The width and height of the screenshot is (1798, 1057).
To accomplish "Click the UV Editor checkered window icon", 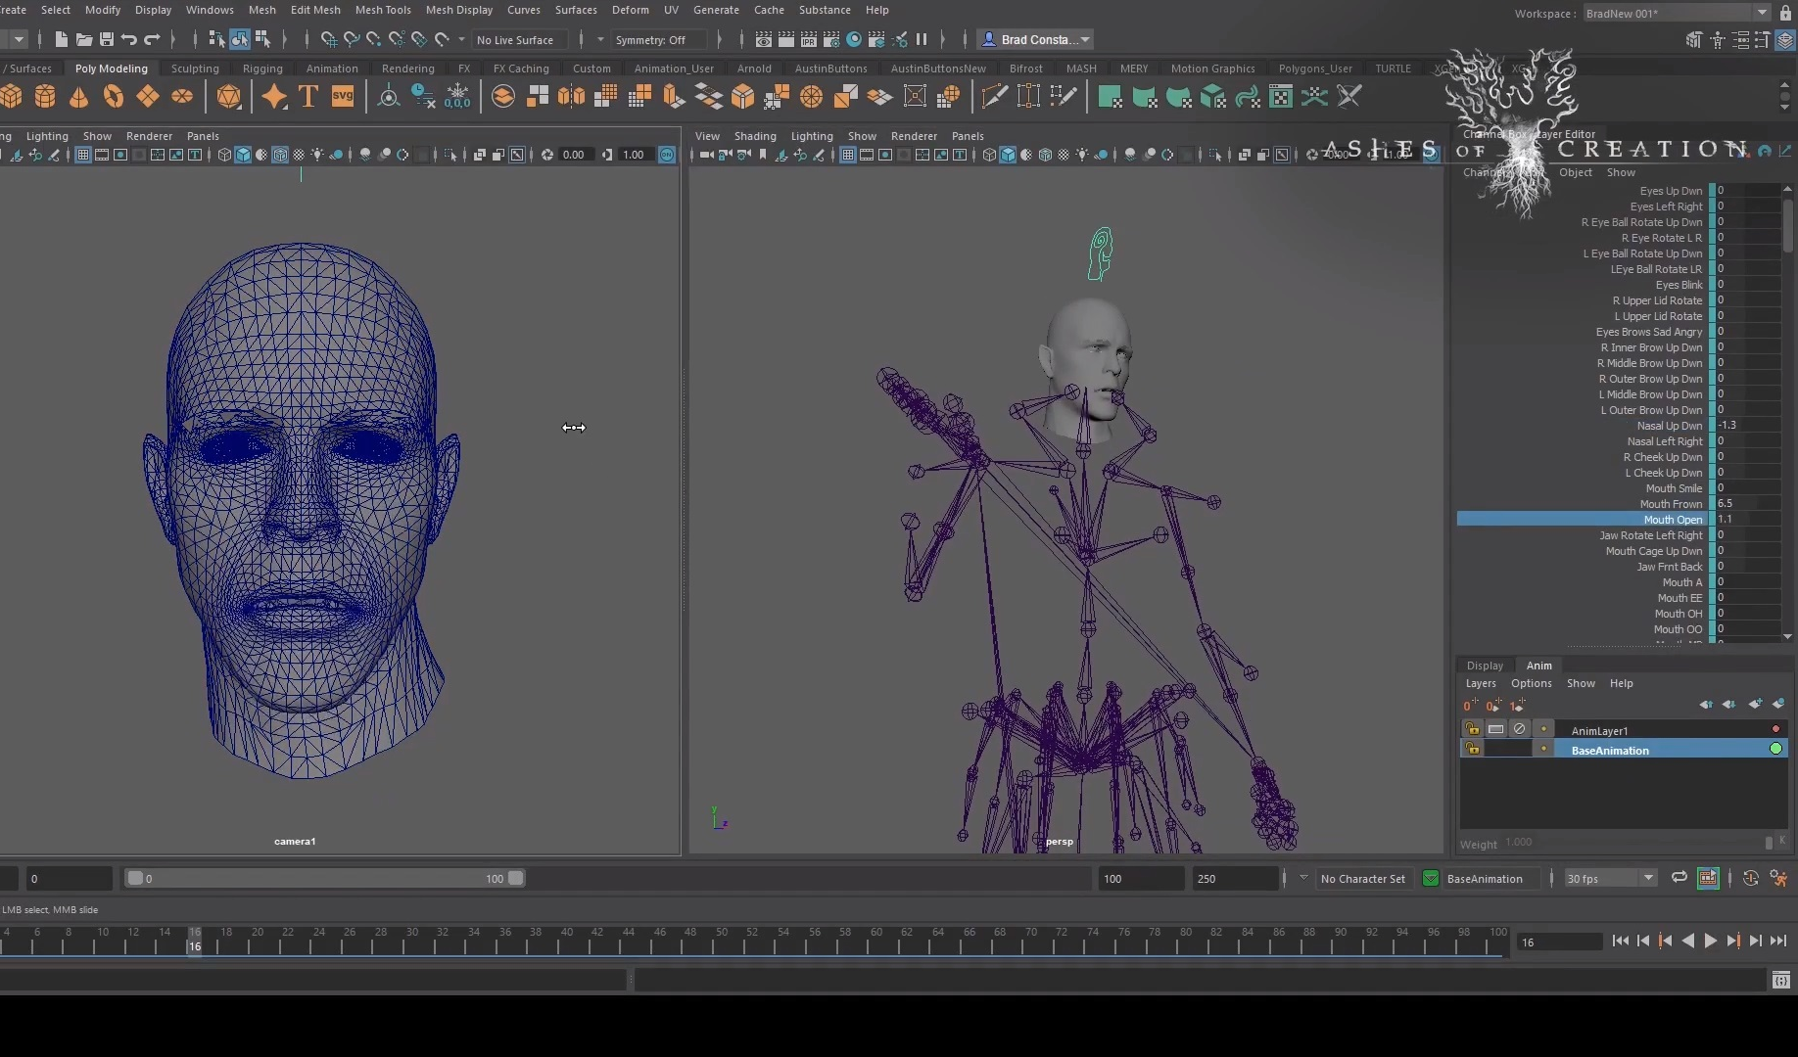I will [1281, 96].
